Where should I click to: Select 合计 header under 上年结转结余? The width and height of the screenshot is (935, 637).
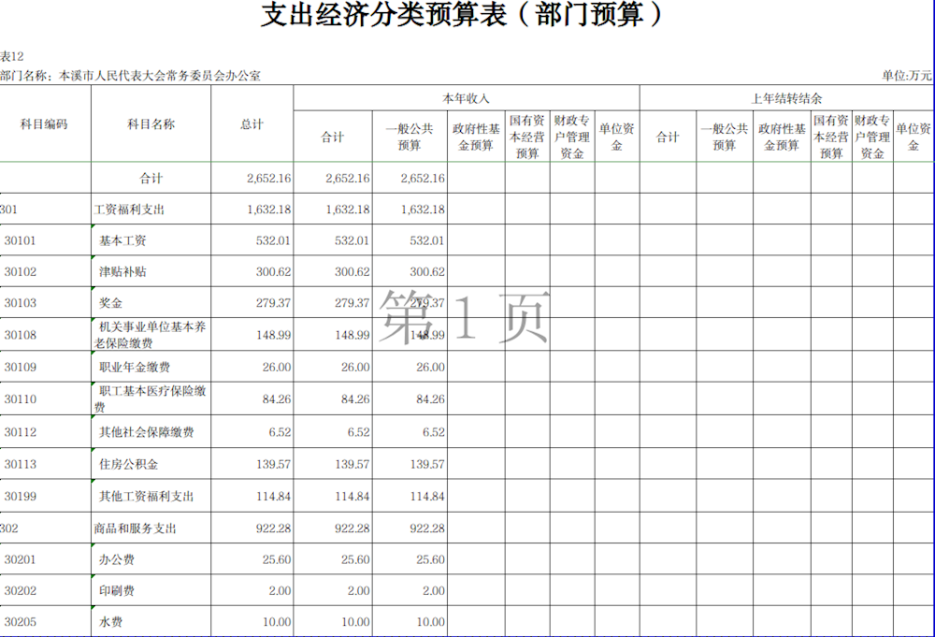click(668, 138)
